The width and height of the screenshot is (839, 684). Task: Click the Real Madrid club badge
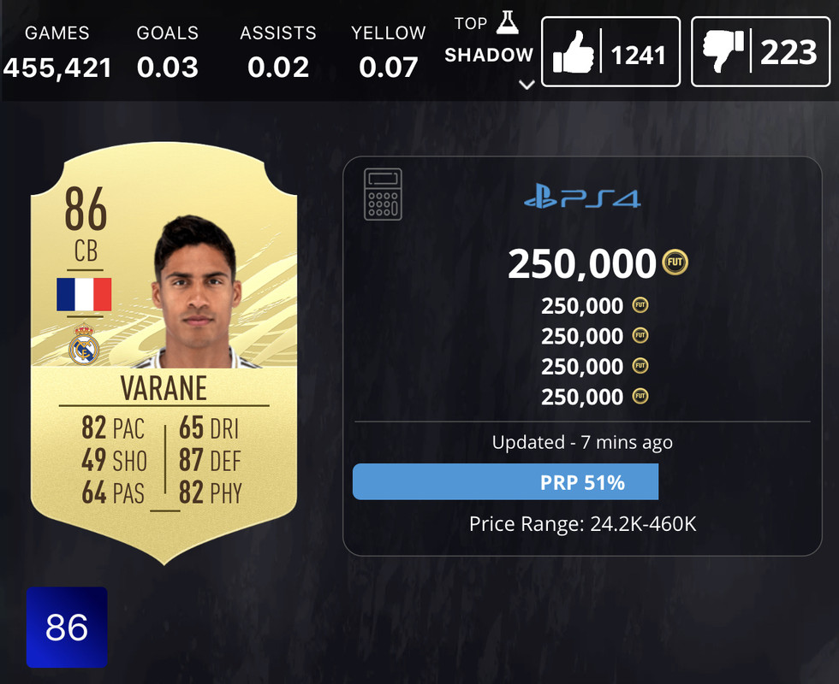[84, 345]
